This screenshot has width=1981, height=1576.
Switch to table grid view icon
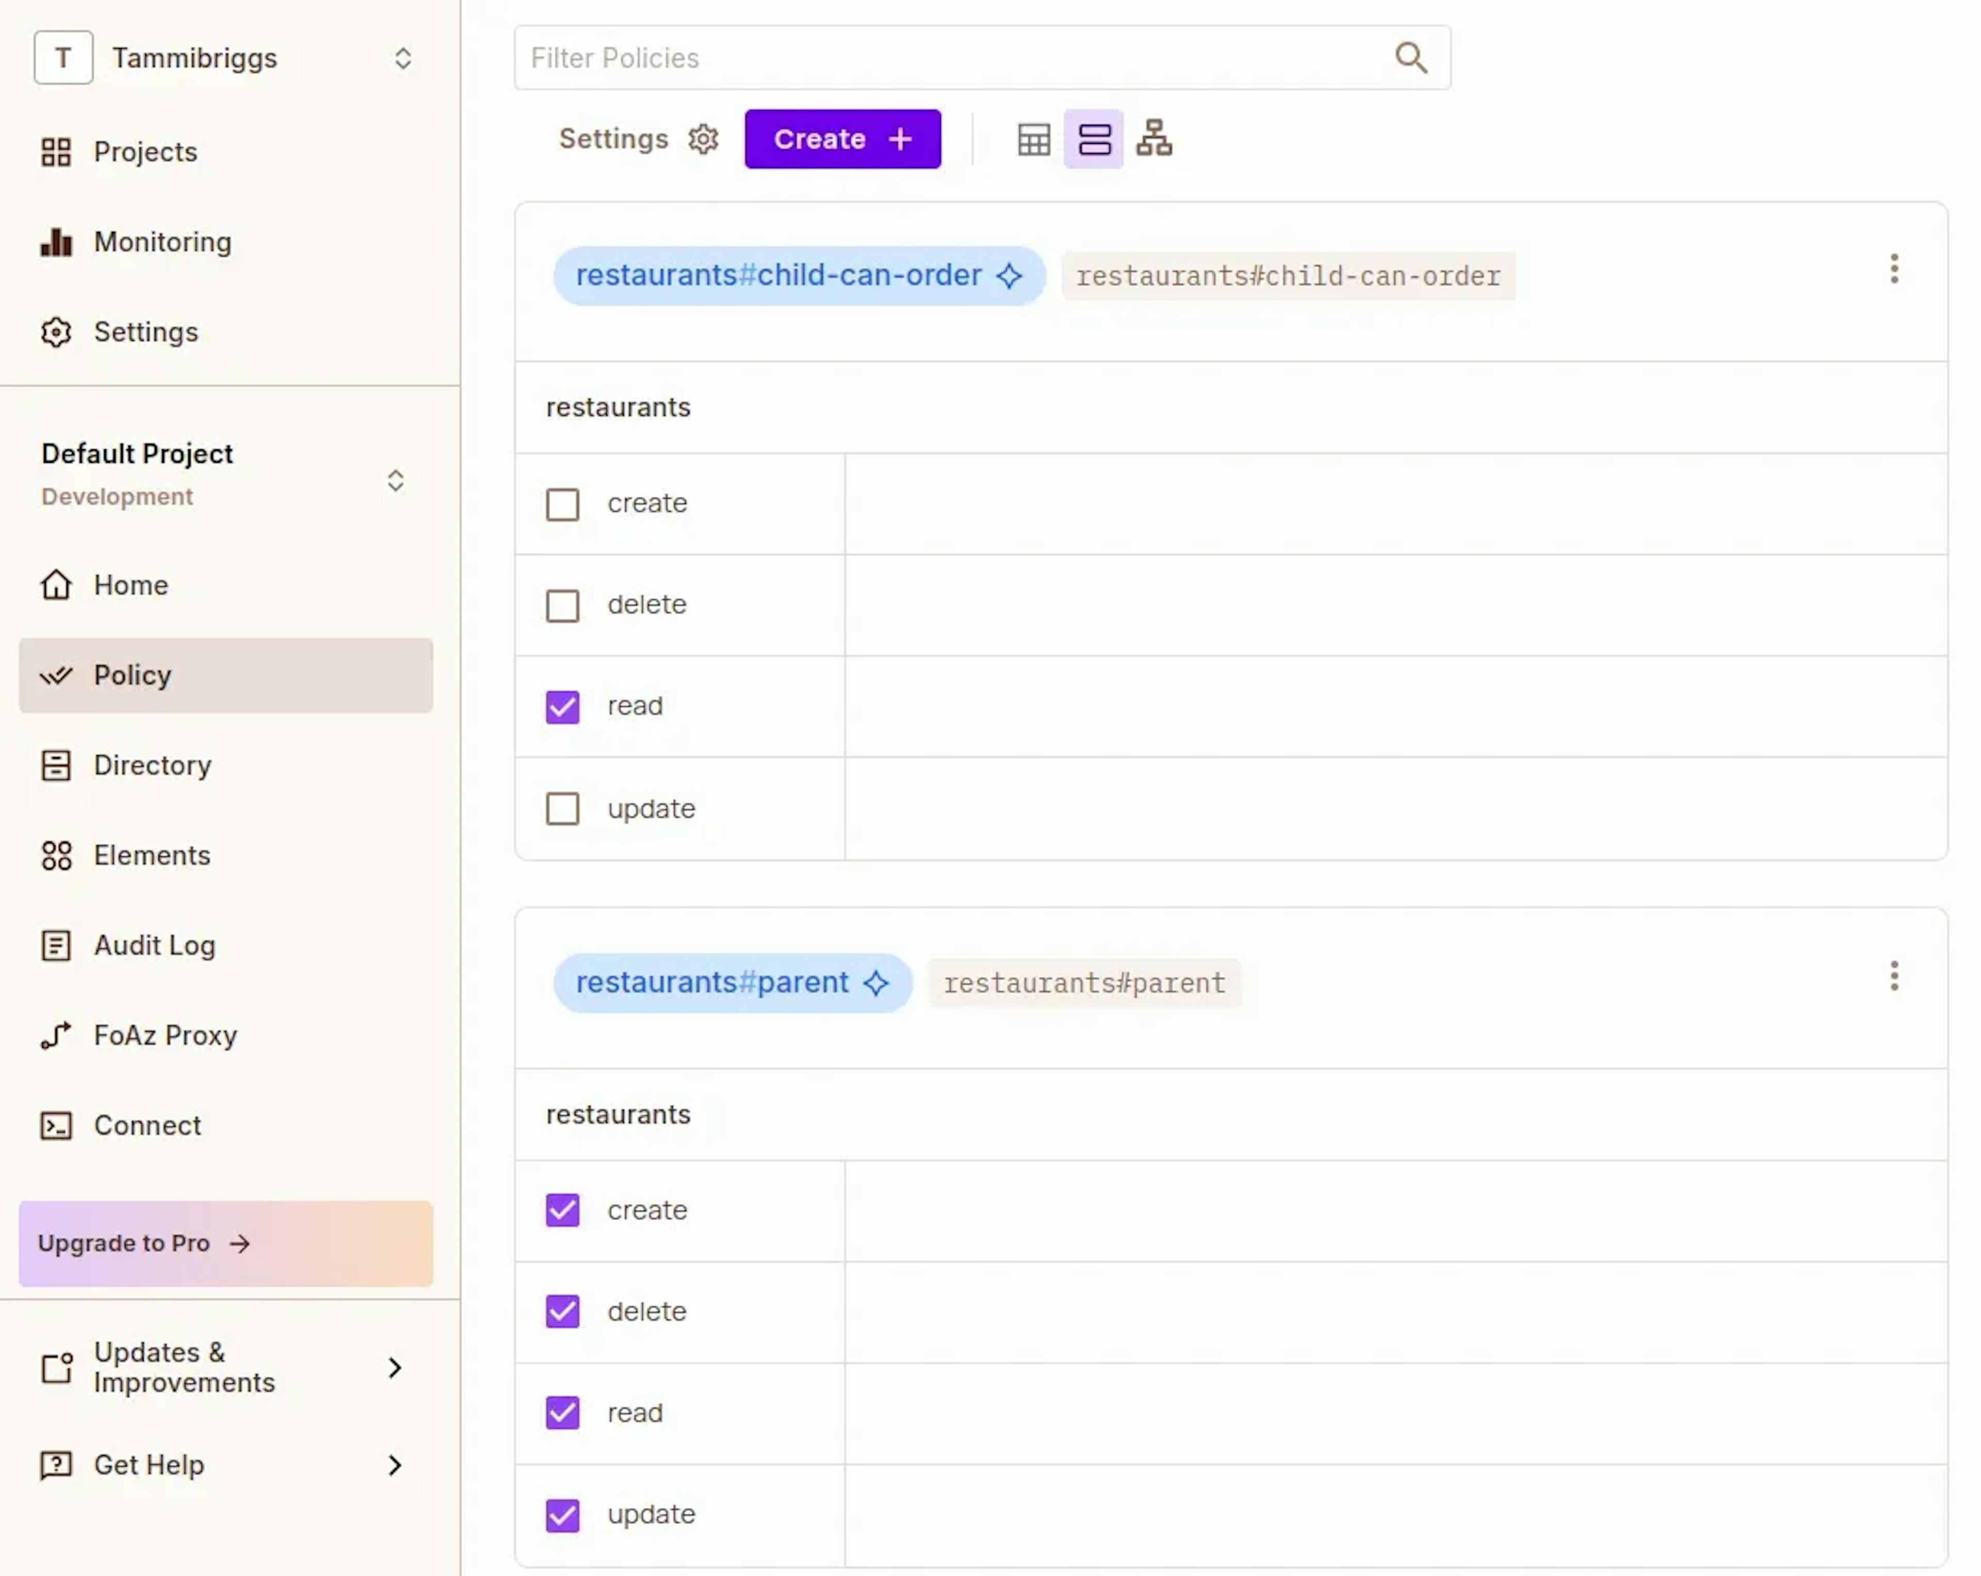click(x=1034, y=139)
